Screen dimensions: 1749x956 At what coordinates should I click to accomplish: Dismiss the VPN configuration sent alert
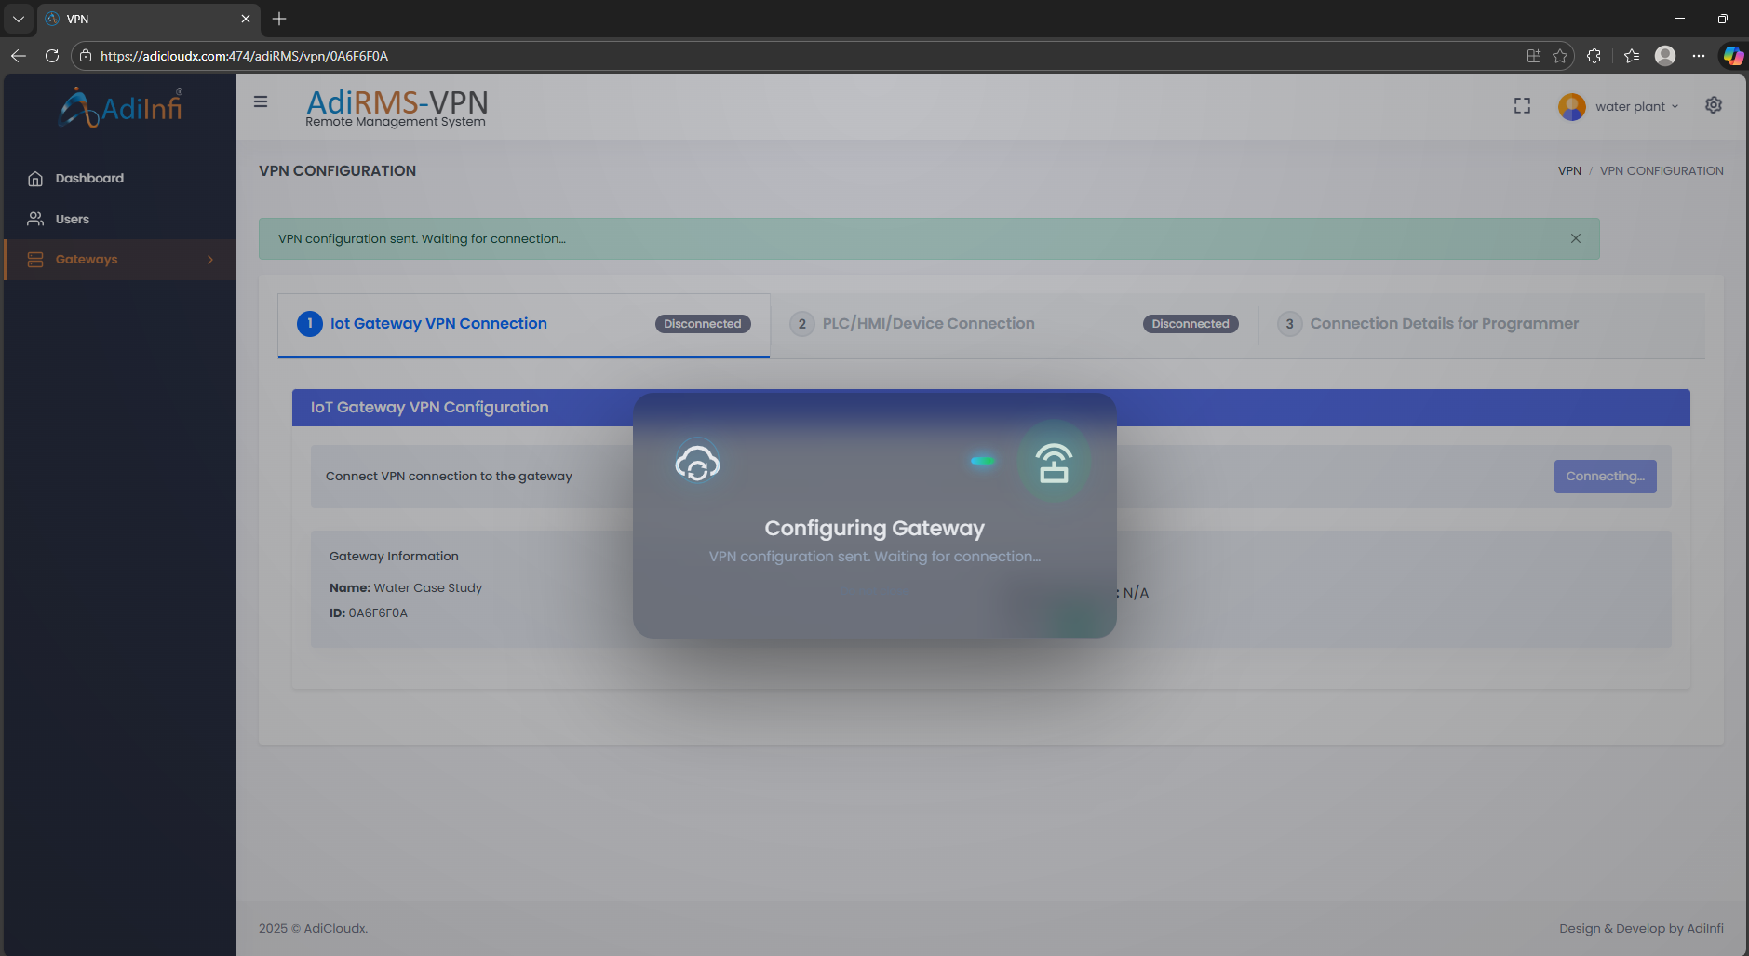tap(1576, 238)
